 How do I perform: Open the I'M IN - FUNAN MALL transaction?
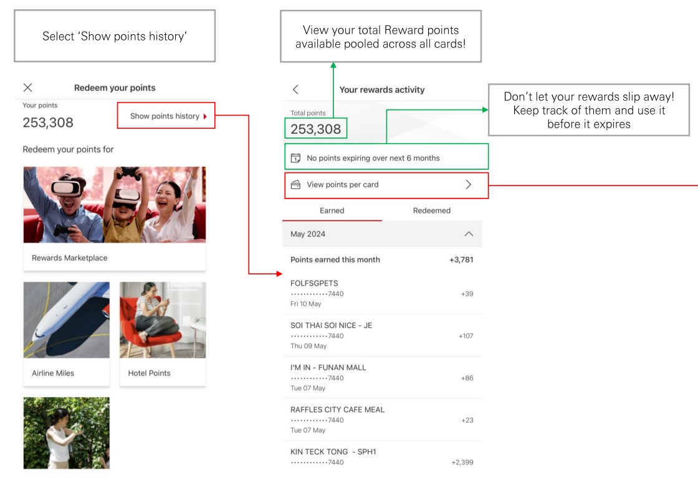coord(381,378)
